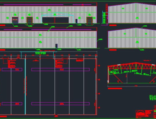Click the leftmost roll-up door in front elevation

pyautogui.click(x=15, y=20)
